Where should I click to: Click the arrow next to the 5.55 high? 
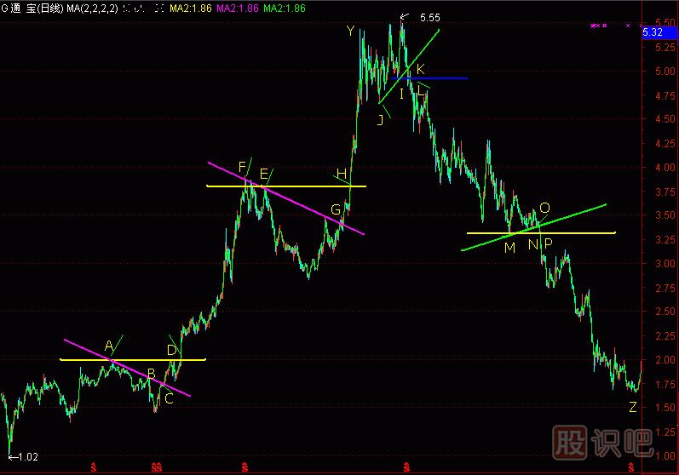tap(405, 17)
